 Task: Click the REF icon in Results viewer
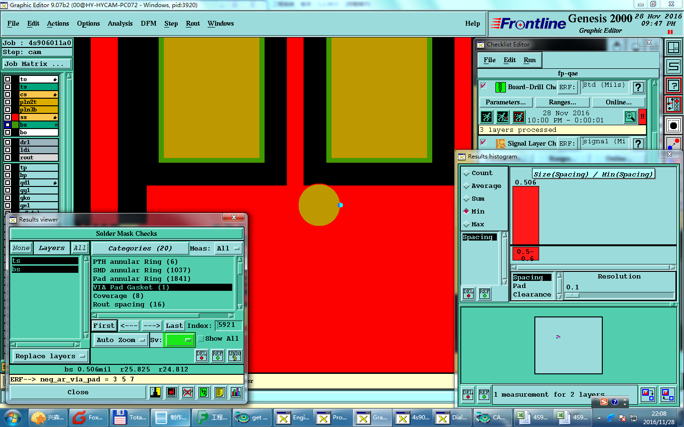pos(218,356)
